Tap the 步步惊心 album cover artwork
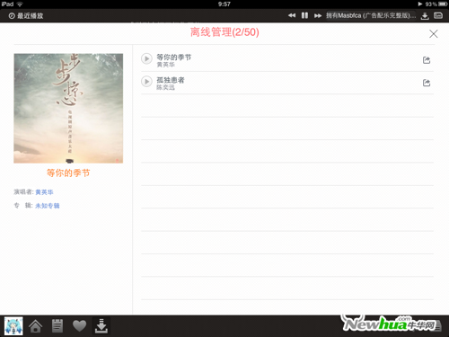Screen dimensions: 449x337 [x=68, y=109]
